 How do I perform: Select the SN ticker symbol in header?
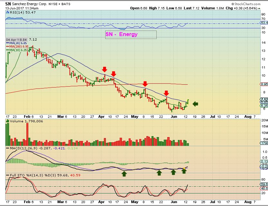pos(8,4)
